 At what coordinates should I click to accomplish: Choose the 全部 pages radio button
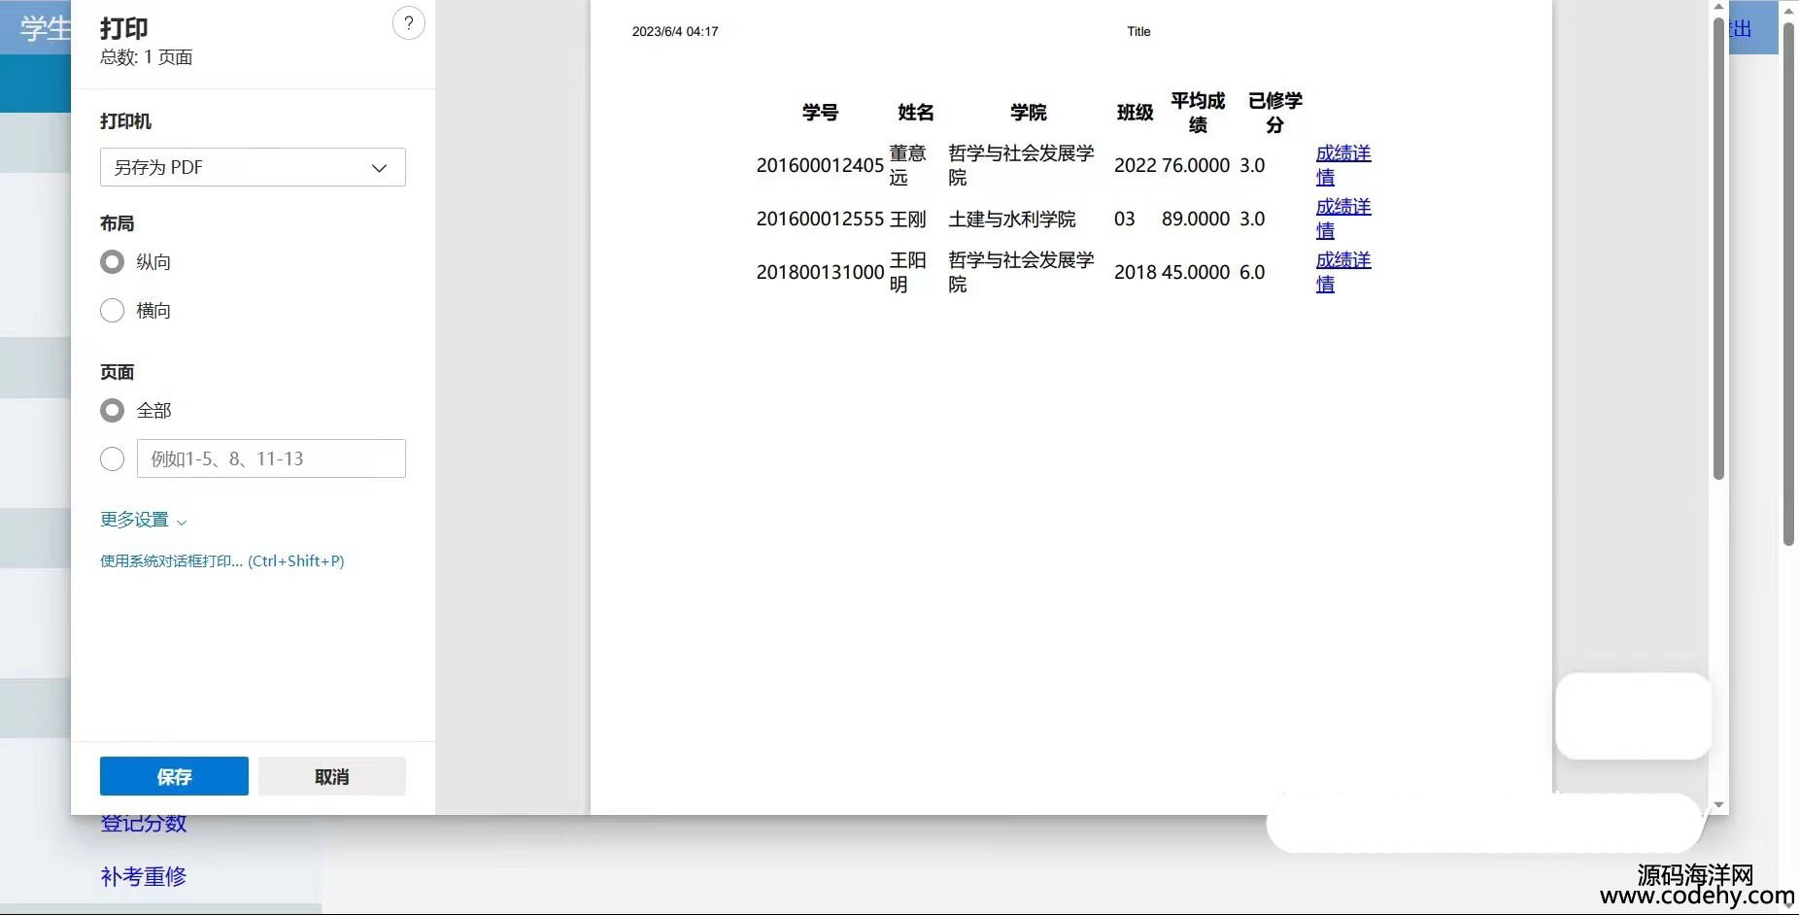(113, 411)
